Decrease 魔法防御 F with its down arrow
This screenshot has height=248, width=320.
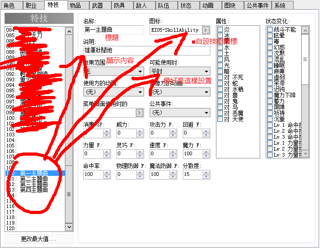pos(173,176)
